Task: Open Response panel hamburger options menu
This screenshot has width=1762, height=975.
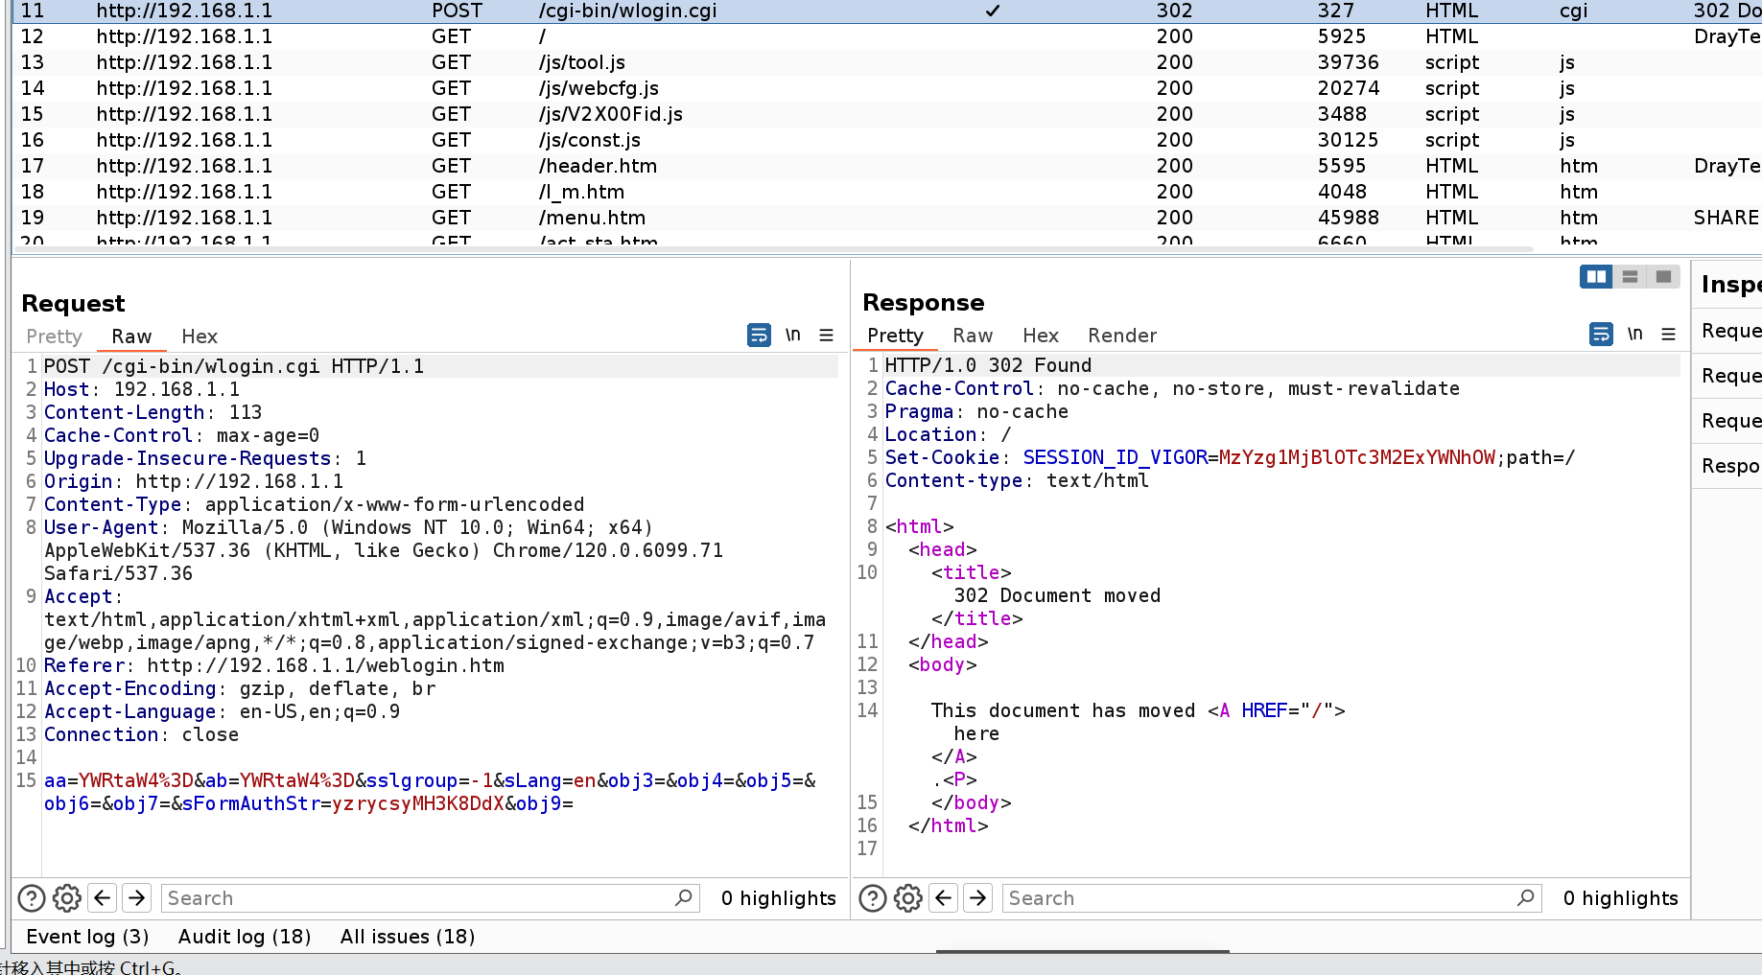Action: pos(1669,335)
